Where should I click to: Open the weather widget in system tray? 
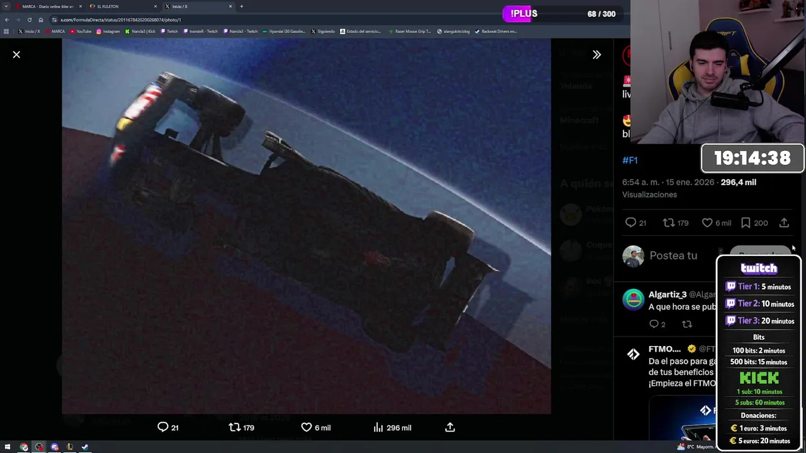(696, 447)
